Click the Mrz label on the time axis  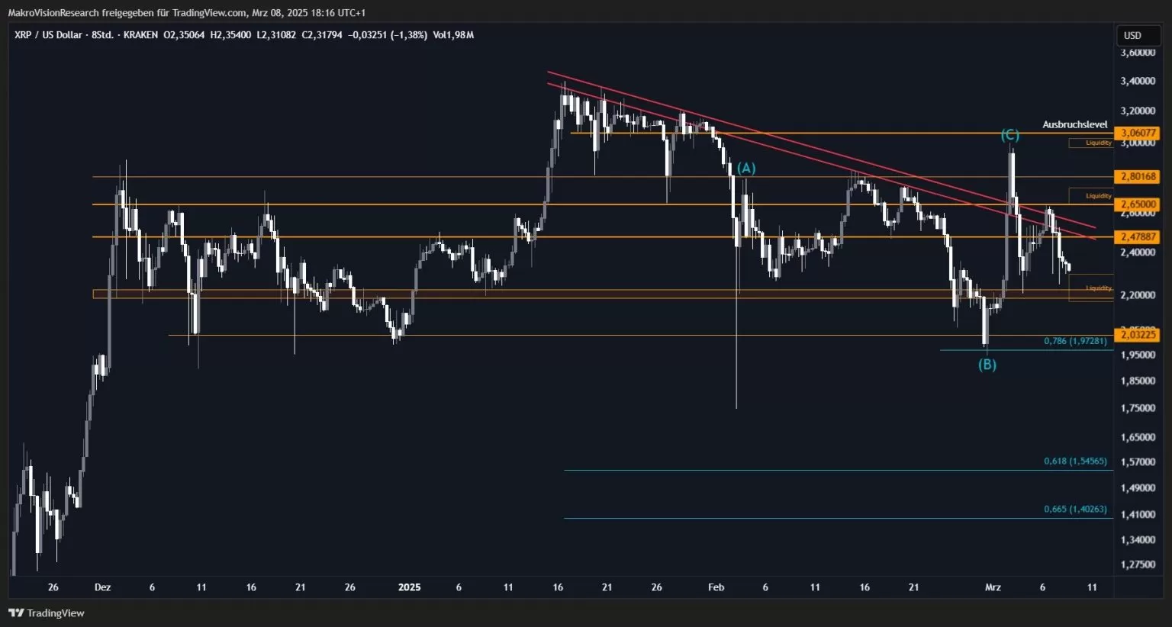[993, 587]
